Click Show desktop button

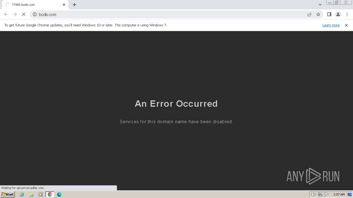[350, 194]
